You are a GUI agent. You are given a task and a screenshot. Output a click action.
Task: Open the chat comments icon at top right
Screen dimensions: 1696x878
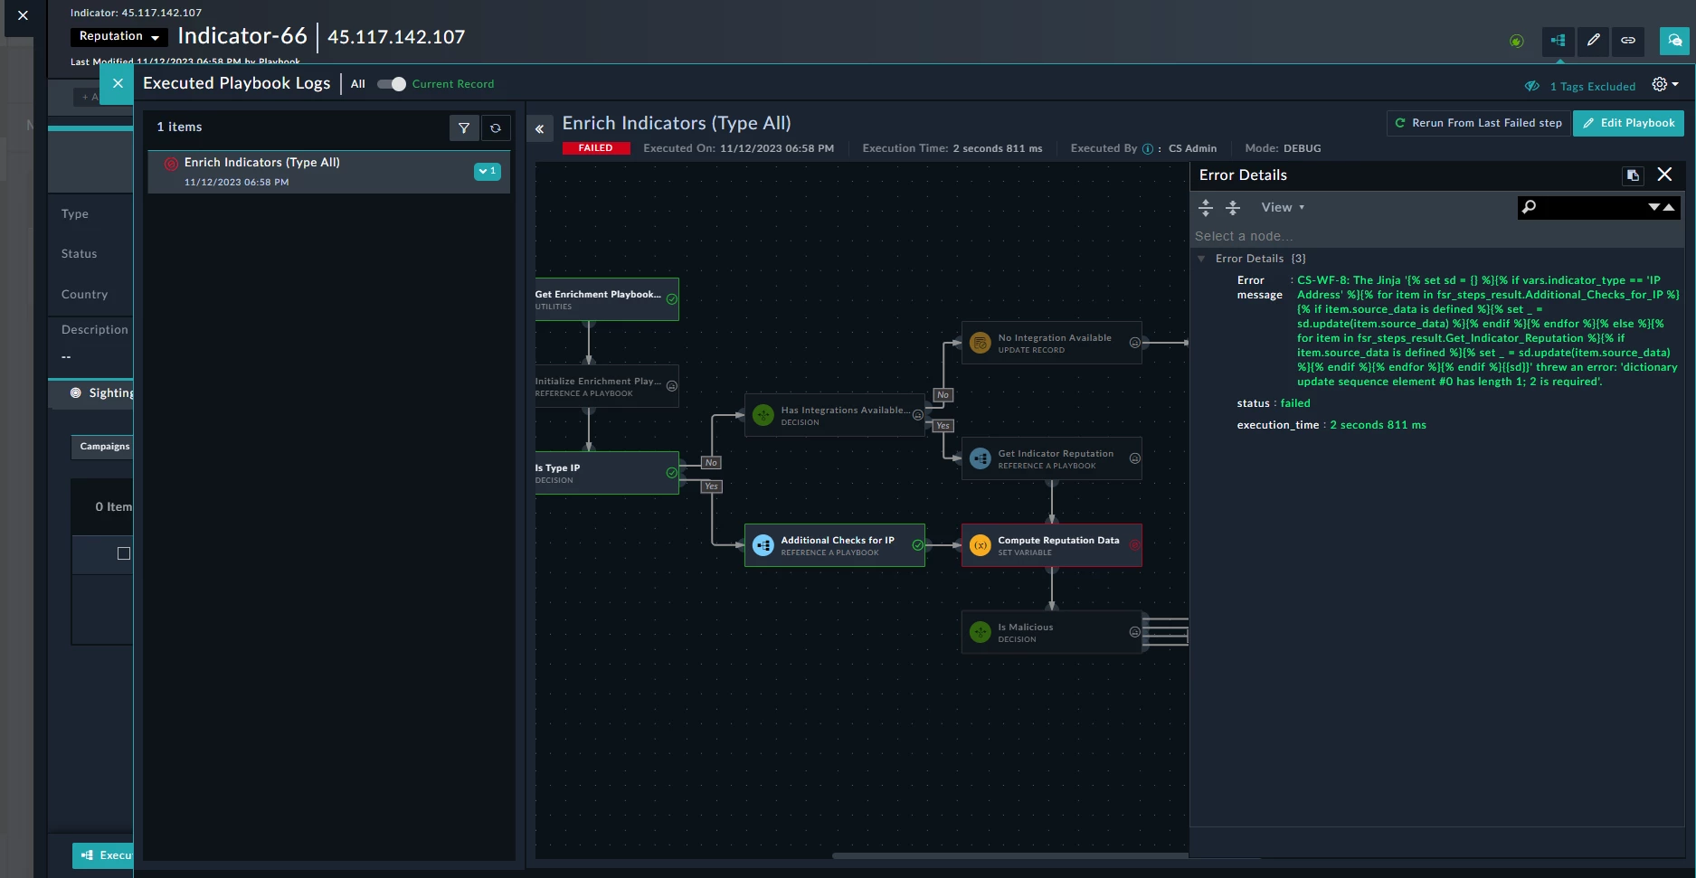click(x=1674, y=41)
